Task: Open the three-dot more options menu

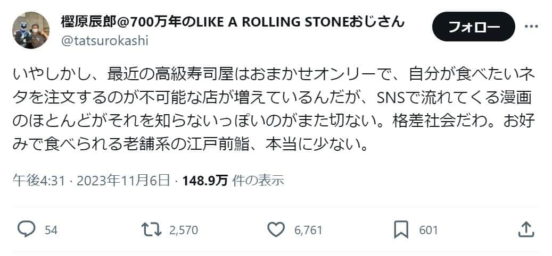Action: [x=532, y=27]
